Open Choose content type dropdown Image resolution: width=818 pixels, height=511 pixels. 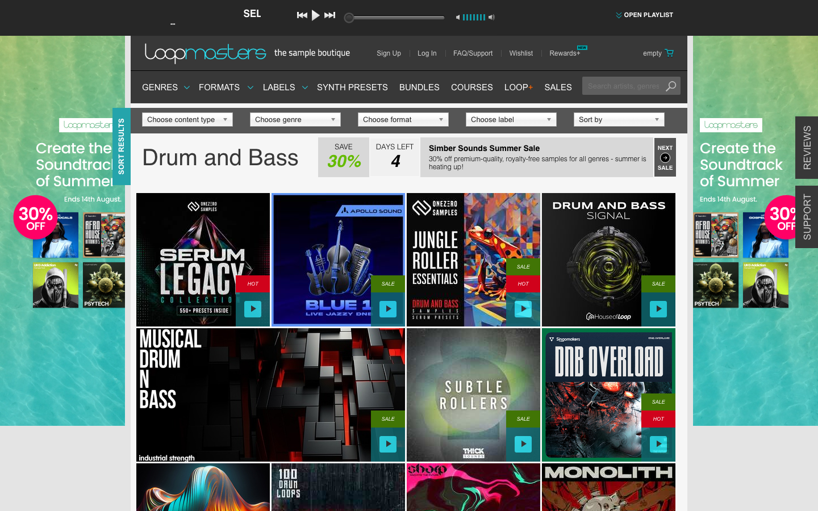click(187, 119)
